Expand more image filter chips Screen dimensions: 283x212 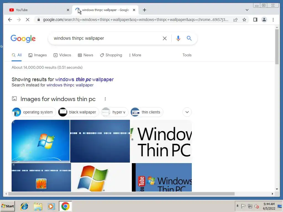[x=187, y=112]
